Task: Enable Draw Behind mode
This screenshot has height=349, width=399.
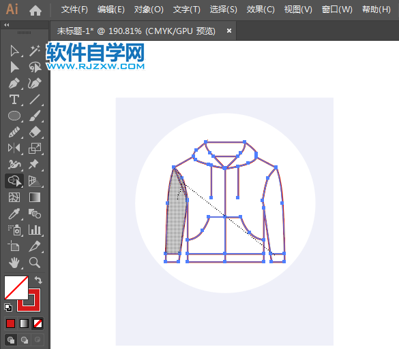Action: point(25,340)
